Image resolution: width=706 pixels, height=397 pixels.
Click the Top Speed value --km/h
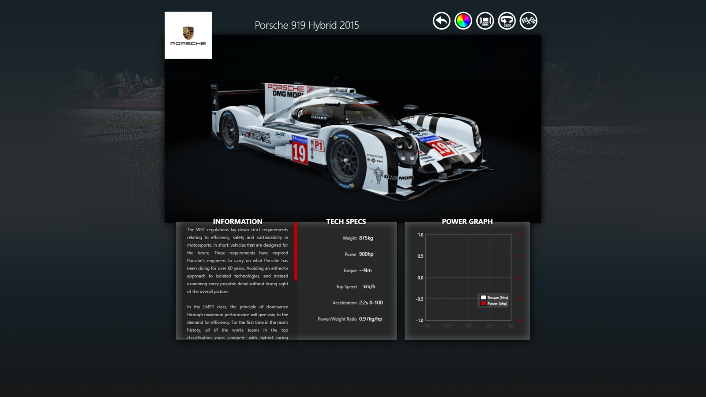367,286
